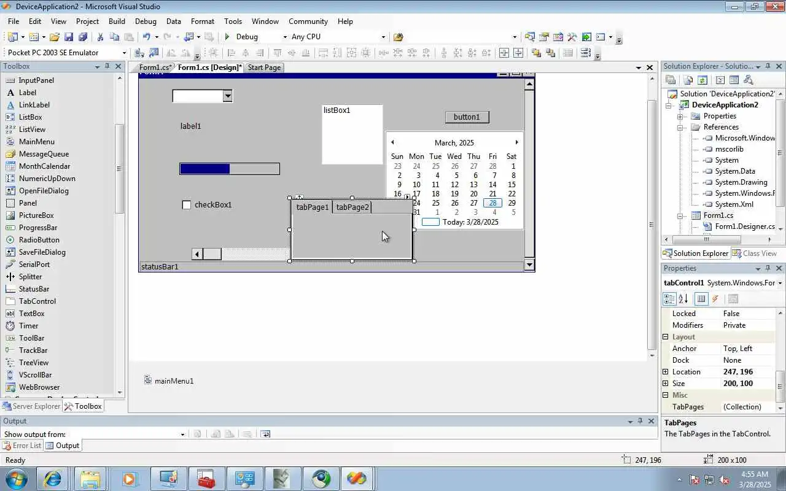This screenshot has width=786, height=491.
Task: Open the Server Explorer tab
Action: pyautogui.click(x=31, y=406)
